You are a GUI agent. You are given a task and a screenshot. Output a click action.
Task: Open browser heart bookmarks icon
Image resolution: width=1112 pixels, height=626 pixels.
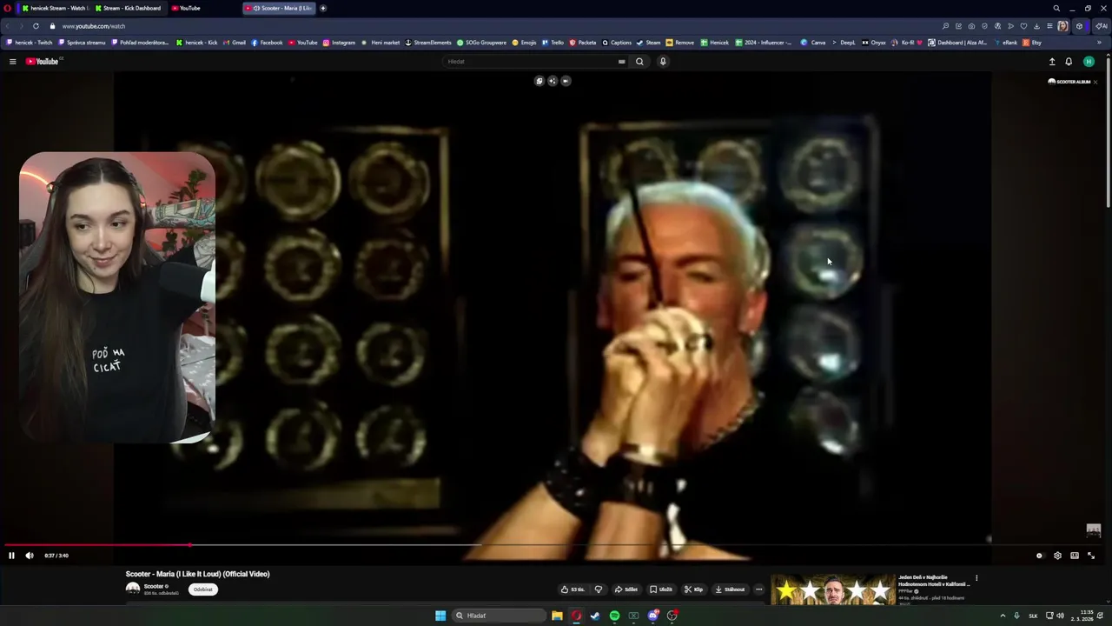[x=1023, y=26]
